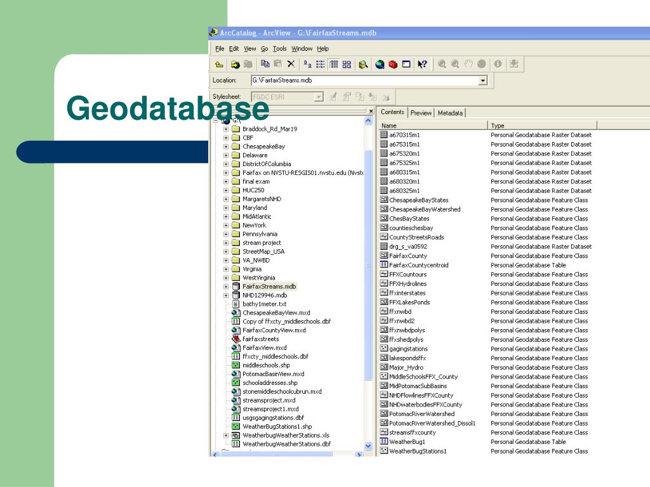Click the Location path input field
This screenshot has height=487, width=650.
point(365,81)
